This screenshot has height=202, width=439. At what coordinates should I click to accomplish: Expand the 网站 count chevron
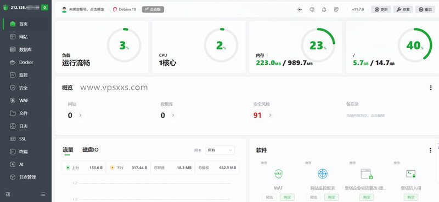pyautogui.click(x=80, y=115)
